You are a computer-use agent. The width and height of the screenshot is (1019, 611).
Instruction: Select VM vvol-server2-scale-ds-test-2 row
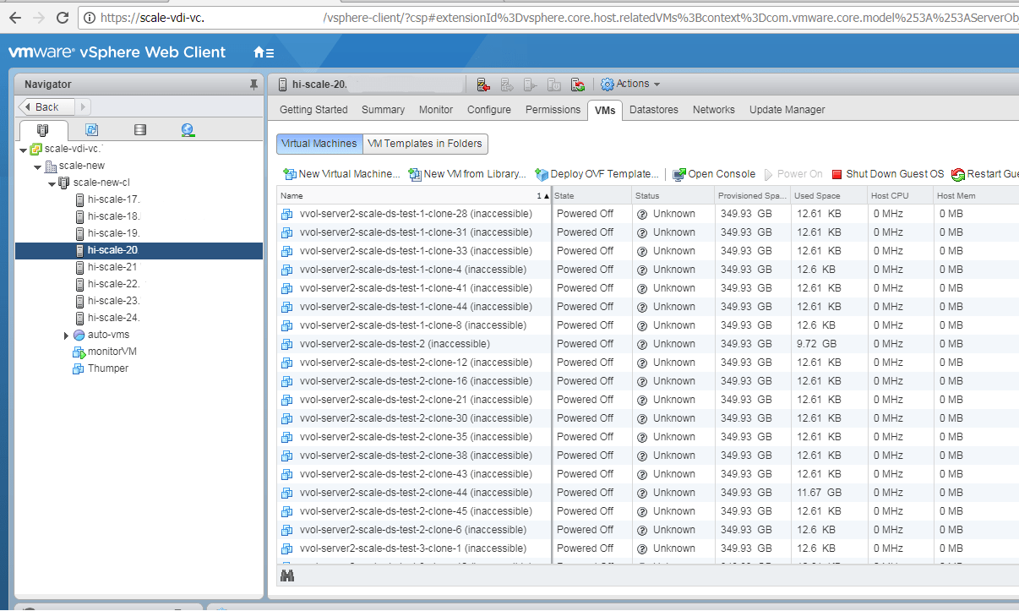(x=395, y=344)
